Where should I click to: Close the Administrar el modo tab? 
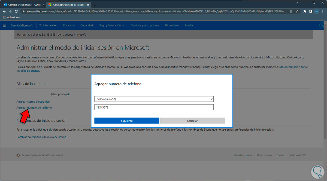click(87, 5)
